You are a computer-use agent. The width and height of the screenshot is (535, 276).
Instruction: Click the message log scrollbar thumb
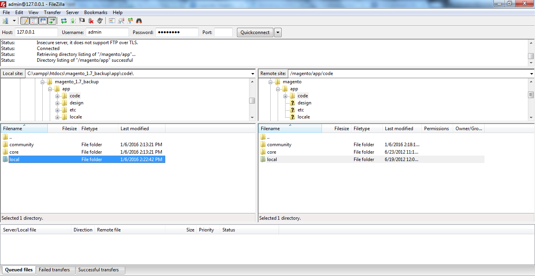click(x=531, y=56)
